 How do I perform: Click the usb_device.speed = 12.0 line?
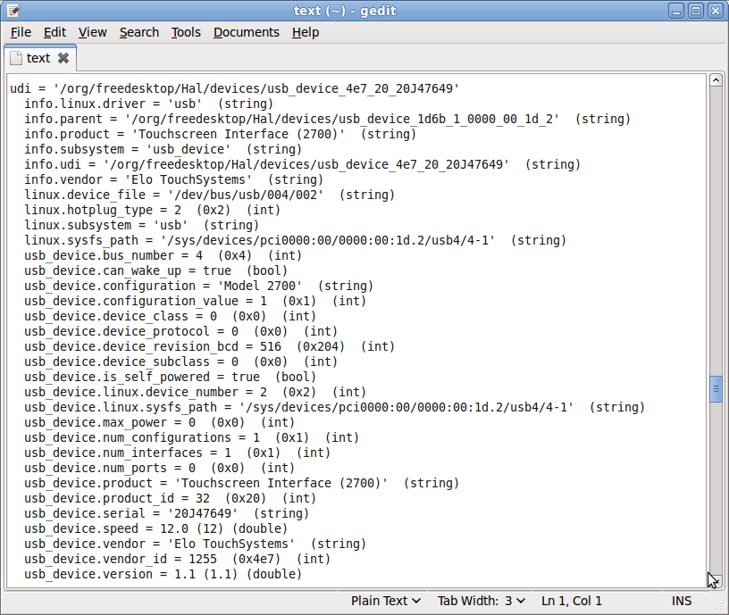(156, 528)
